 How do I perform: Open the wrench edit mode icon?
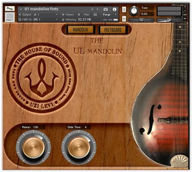pyautogui.click(x=10, y=8)
